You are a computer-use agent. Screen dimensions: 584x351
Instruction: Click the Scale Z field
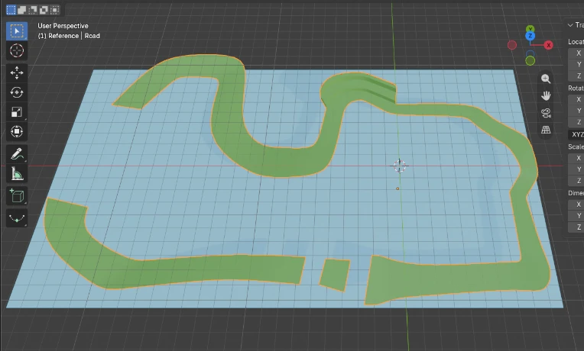coord(576,180)
